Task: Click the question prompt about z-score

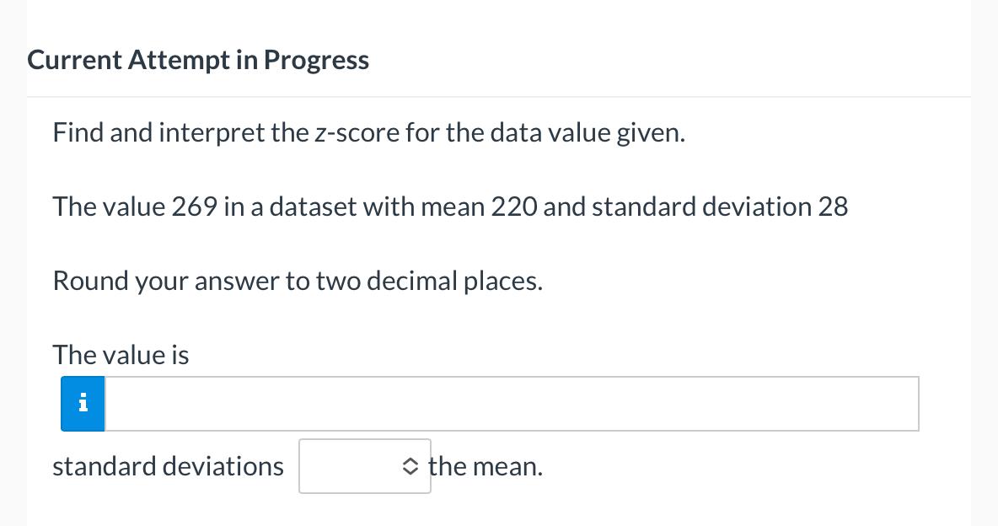Action: coord(368,131)
